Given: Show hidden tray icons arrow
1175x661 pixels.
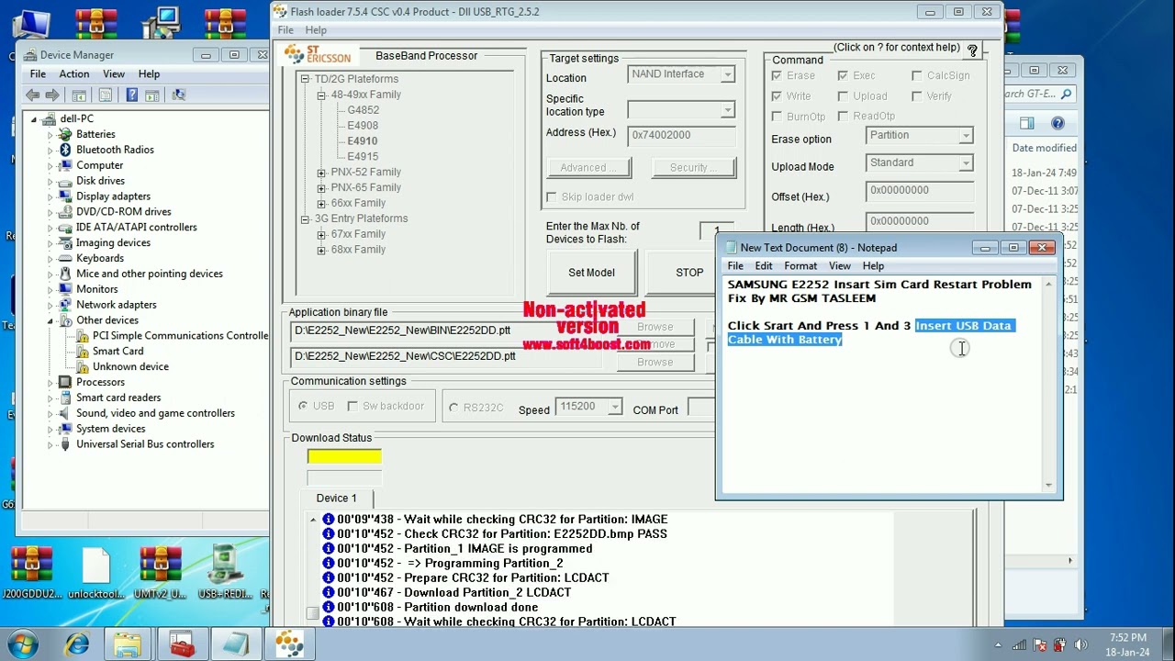Looking at the screenshot, I should pyautogui.click(x=999, y=645).
